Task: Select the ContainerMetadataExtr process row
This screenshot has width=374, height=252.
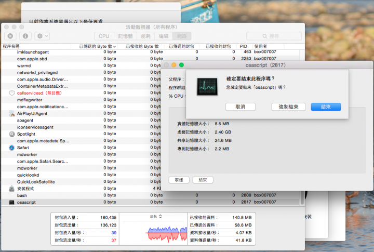Action: (81, 86)
